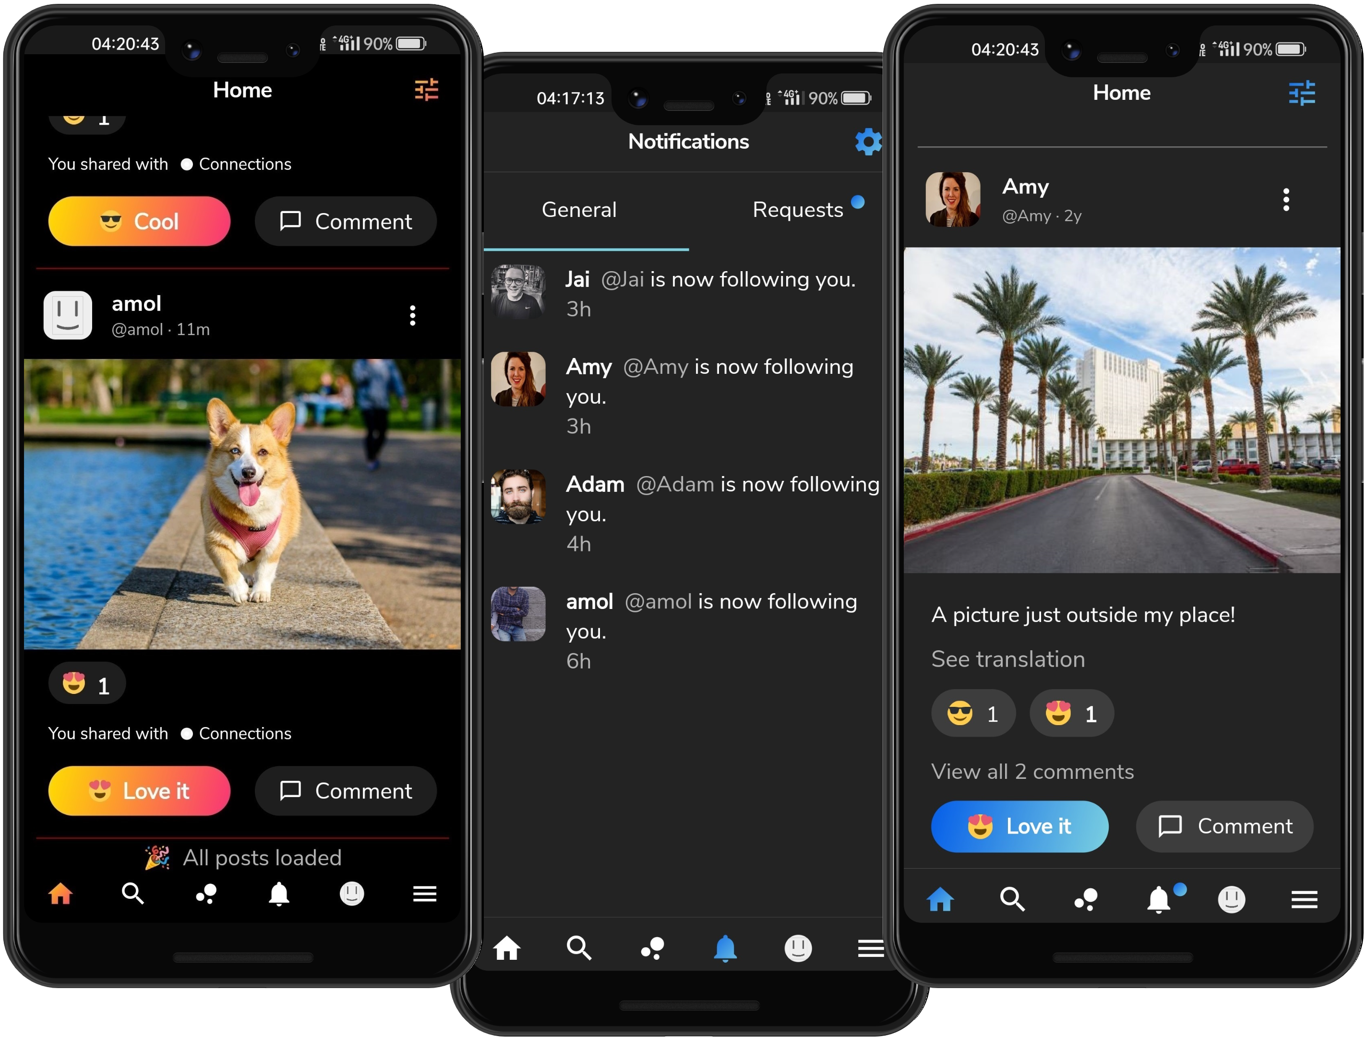The width and height of the screenshot is (1366, 1038).
Task: Open the connections dots icon on left phone
Action: click(206, 894)
